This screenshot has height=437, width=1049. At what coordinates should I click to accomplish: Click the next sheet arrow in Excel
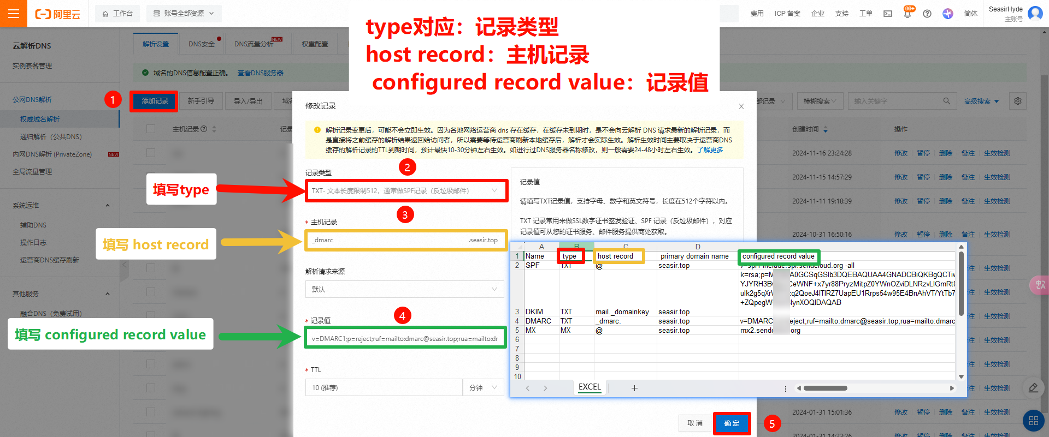(x=545, y=388)
